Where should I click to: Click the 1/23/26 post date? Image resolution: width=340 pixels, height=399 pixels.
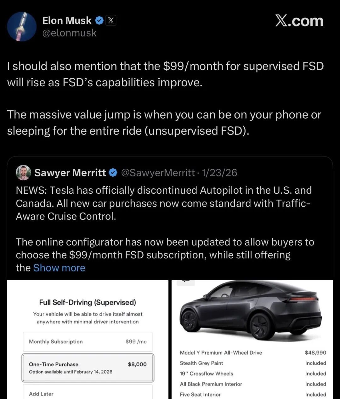point(219,173)
